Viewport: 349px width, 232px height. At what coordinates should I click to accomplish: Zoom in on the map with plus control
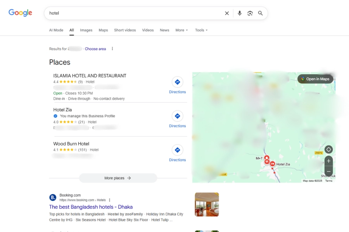pyautogui.click(x=328, y=161)
